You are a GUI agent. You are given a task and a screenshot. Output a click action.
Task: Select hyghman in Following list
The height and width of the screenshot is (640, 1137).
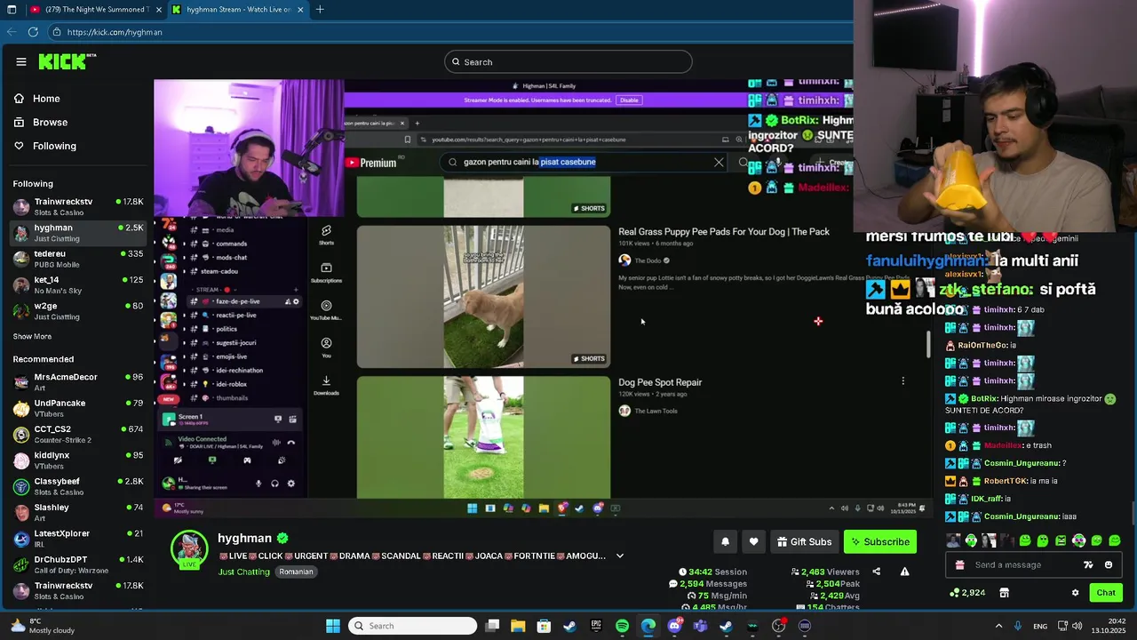point(77,232)
